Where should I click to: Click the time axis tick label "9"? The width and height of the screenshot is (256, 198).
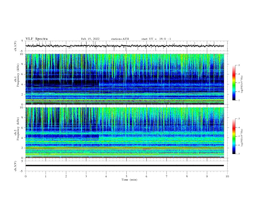pos(207,176)
